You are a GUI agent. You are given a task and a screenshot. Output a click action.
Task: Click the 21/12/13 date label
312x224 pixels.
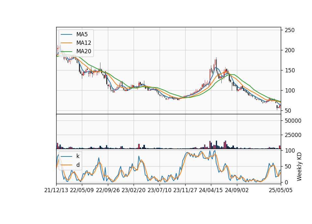point(56,190)
